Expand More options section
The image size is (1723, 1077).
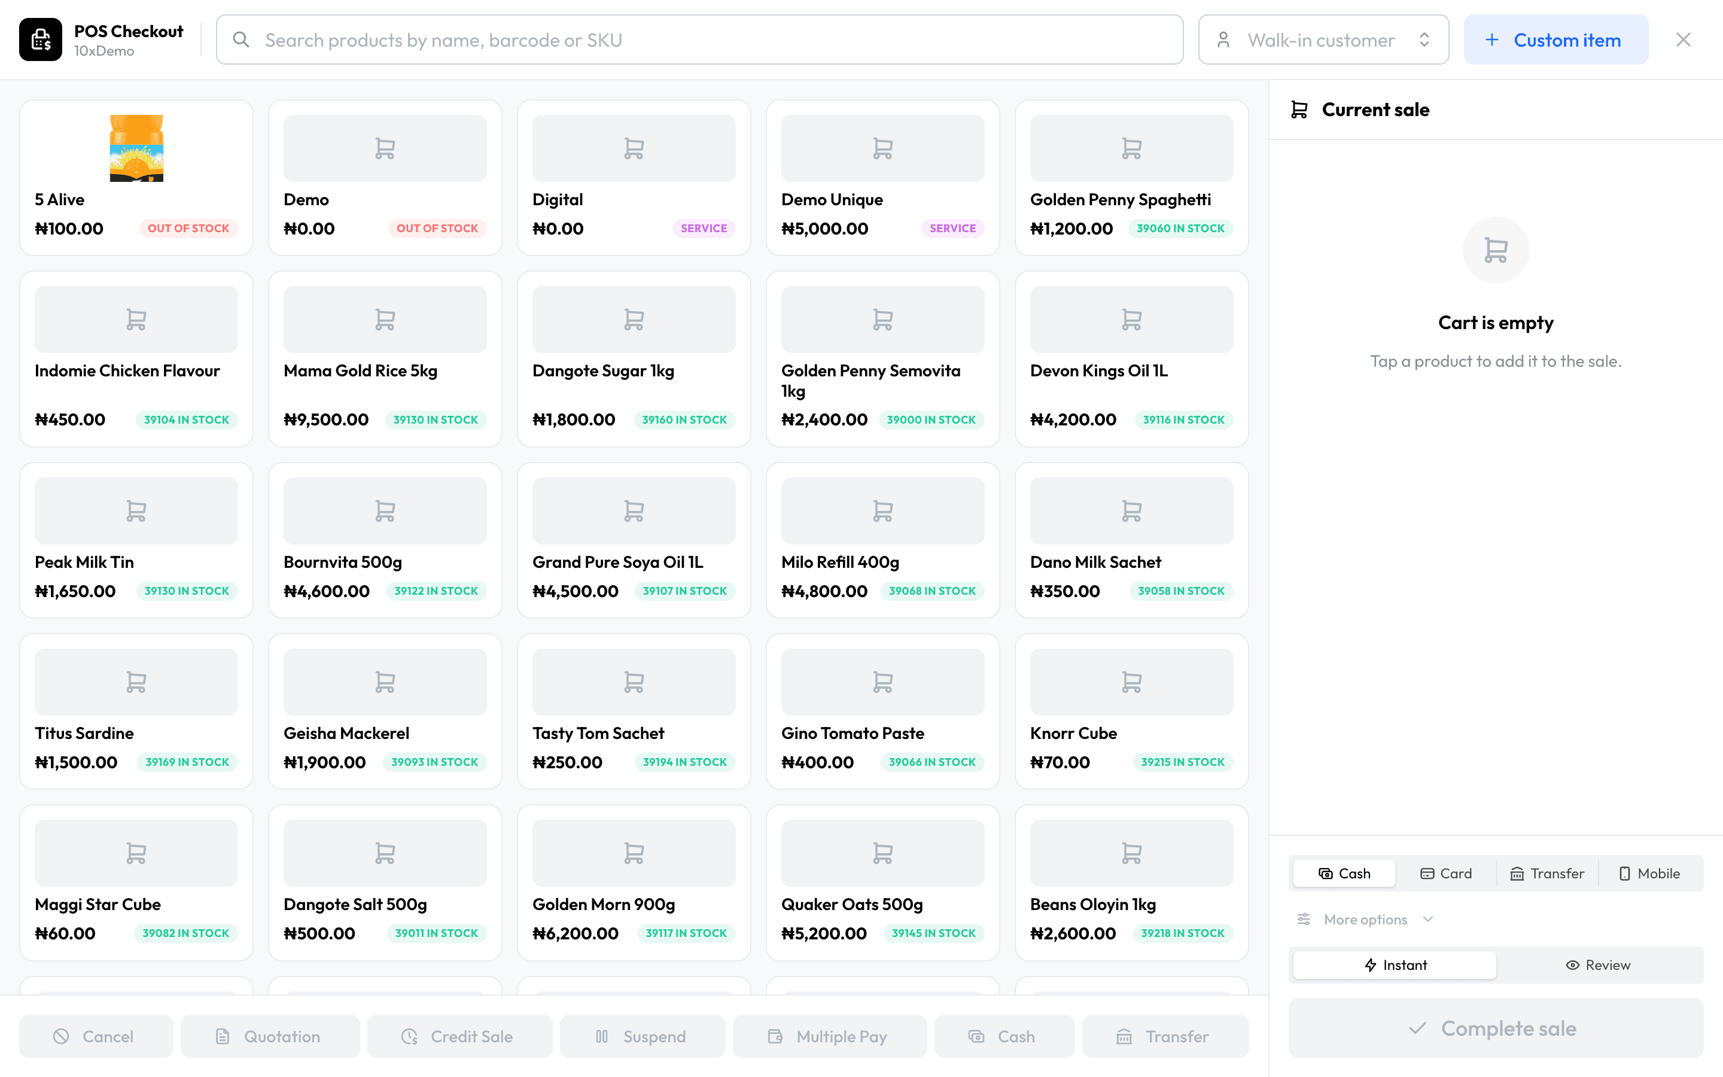tap(1365, 920)
